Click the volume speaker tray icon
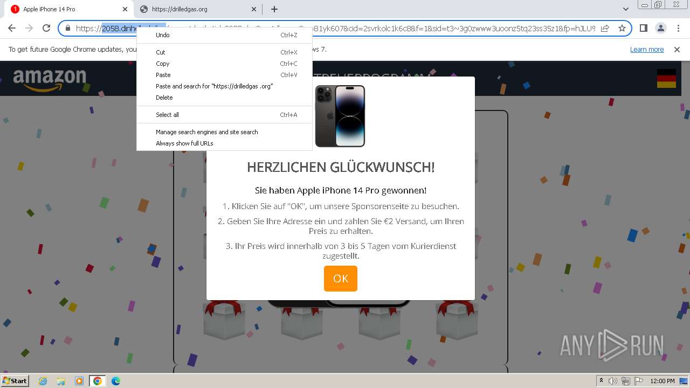Image resolution: width=690 pixels, height=388 pixels. click(x=613, y=381)
